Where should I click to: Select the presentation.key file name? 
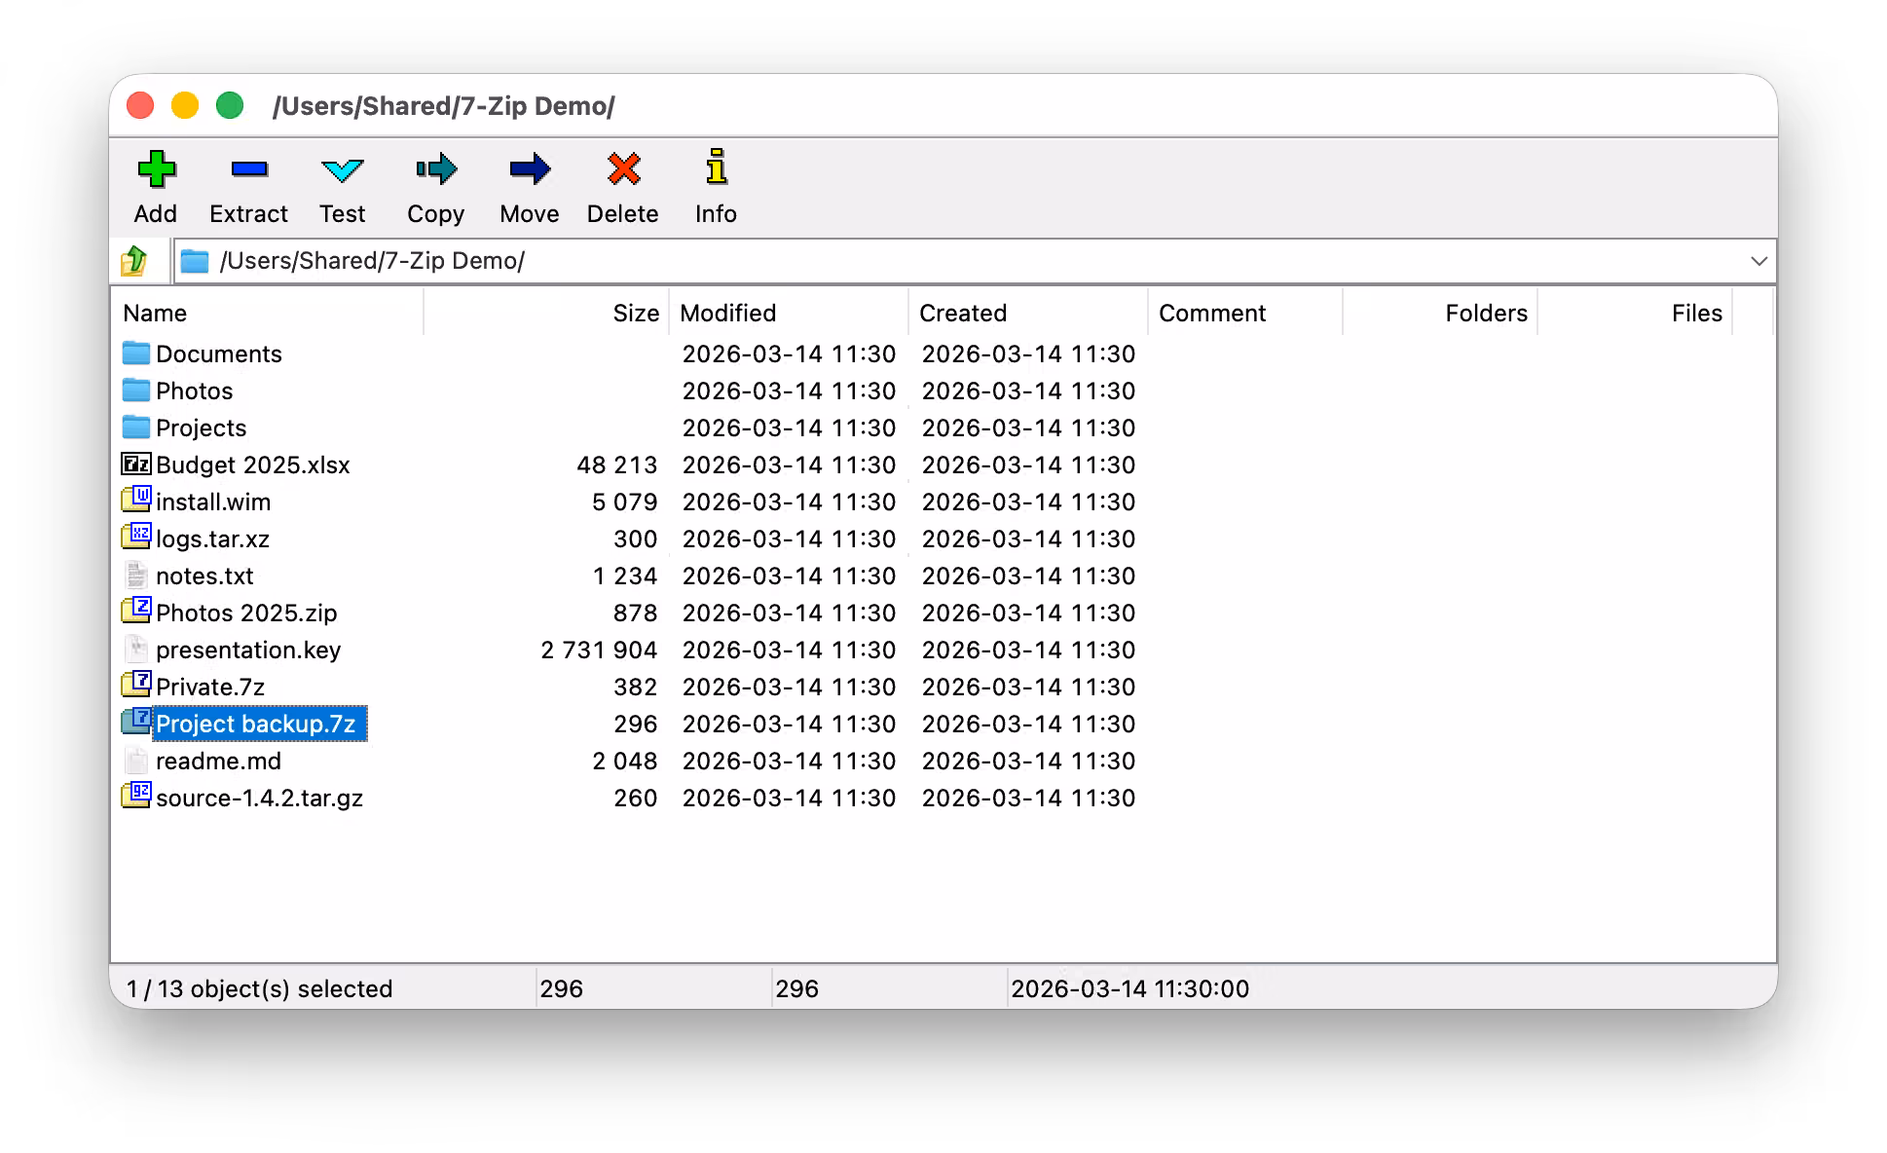[248, 650]
